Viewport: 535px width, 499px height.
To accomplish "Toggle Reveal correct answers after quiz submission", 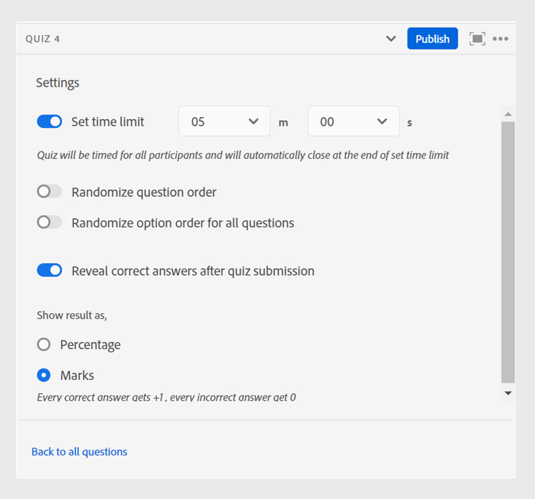I will point(49,270).
